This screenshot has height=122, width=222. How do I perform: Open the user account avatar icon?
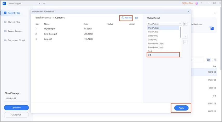197,3
